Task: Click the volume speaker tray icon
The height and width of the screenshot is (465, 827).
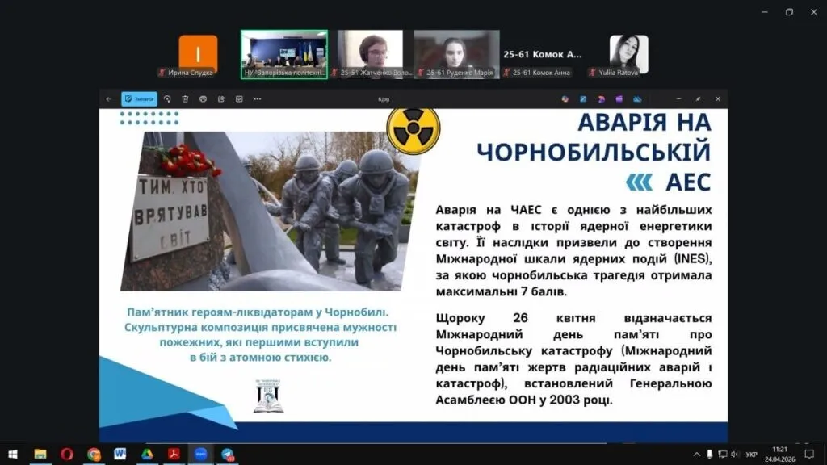Action: tap(735, 455)
